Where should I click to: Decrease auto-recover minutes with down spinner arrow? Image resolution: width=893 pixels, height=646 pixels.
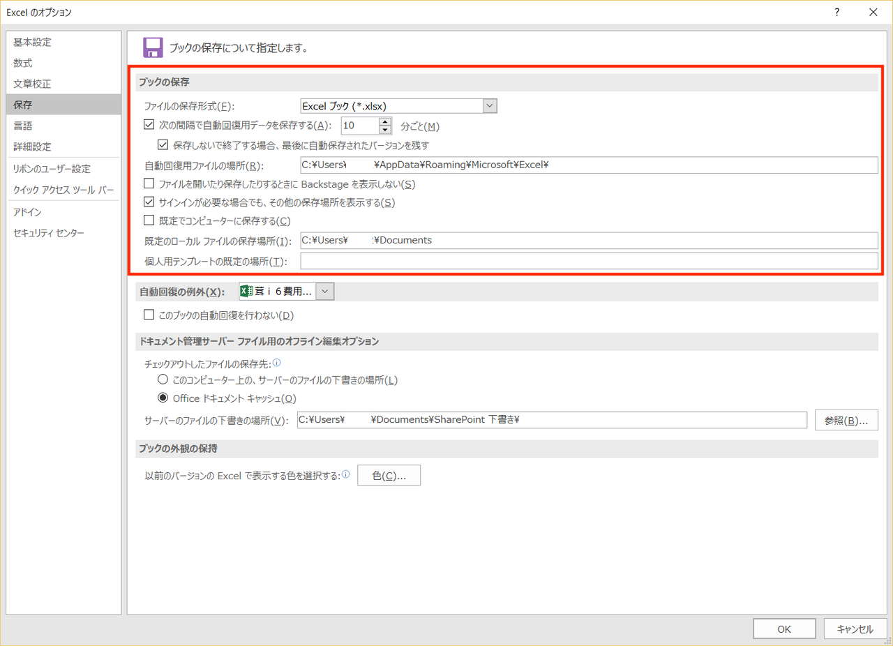tap(385, 130)
